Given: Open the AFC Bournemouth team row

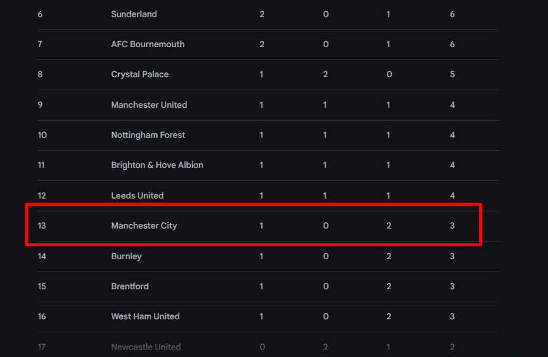Looking at the screenshot, I should (x=268, y=44).
